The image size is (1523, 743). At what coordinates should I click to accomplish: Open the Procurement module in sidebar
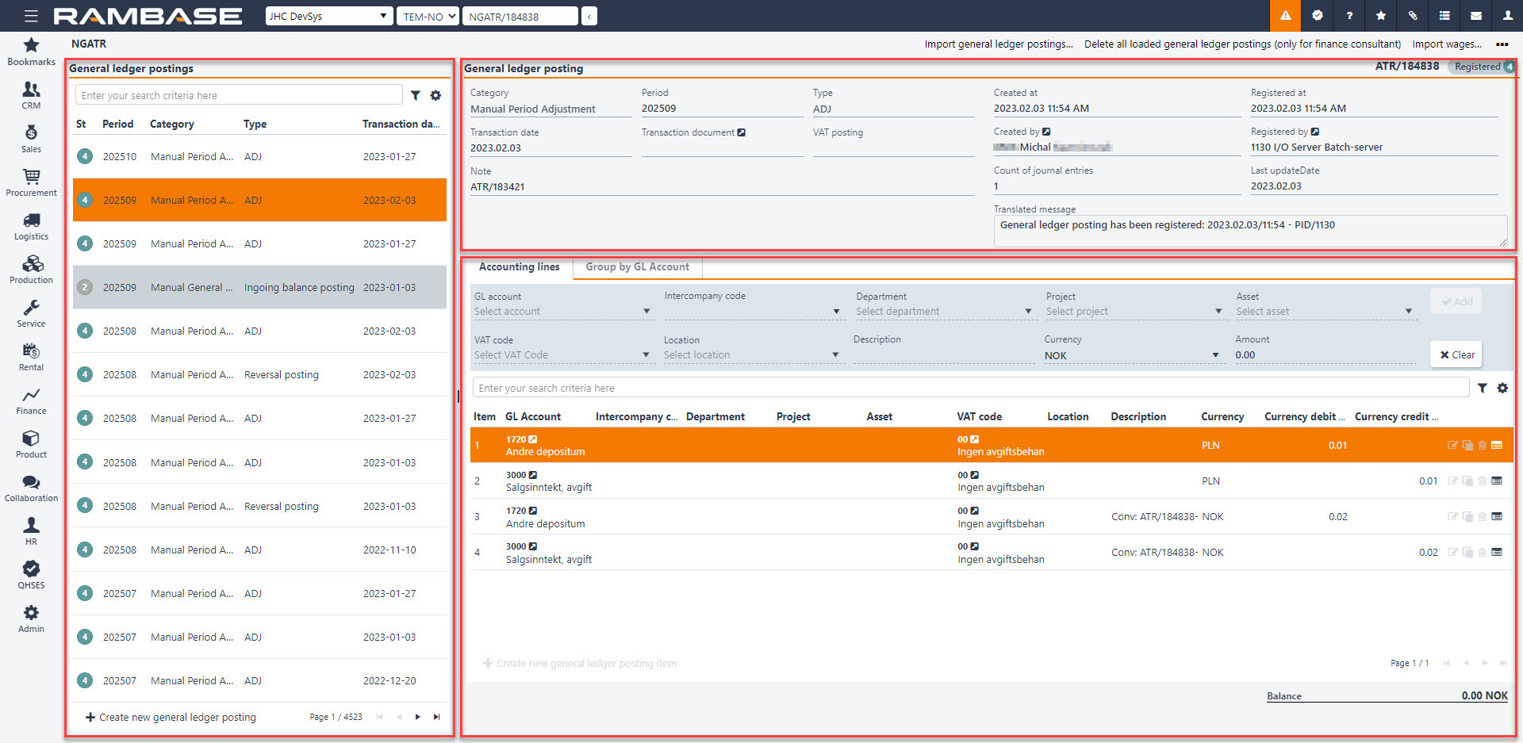pos(31,182)
